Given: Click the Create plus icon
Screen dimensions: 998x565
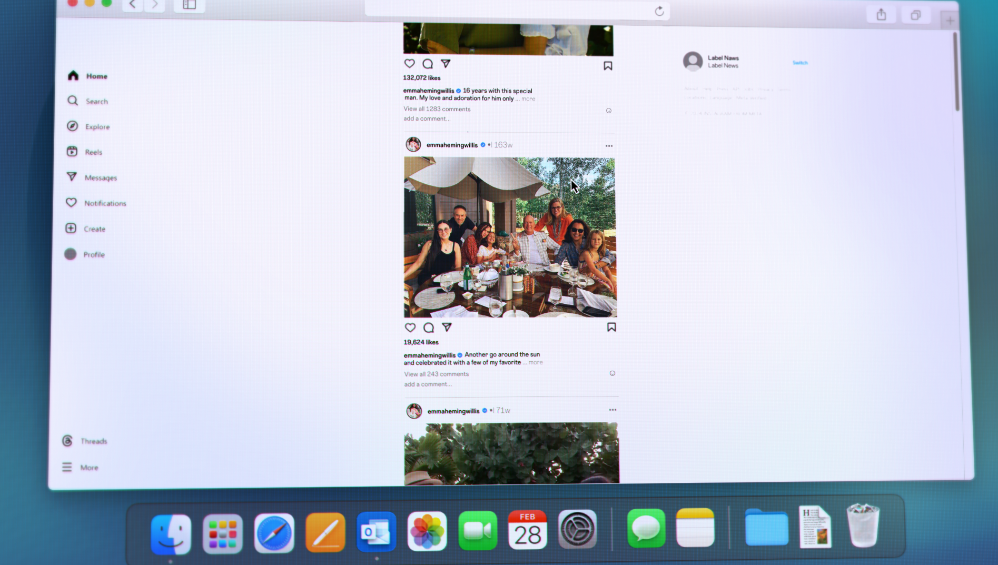Looking at the screenshot, I should click(x=71, y=229).
